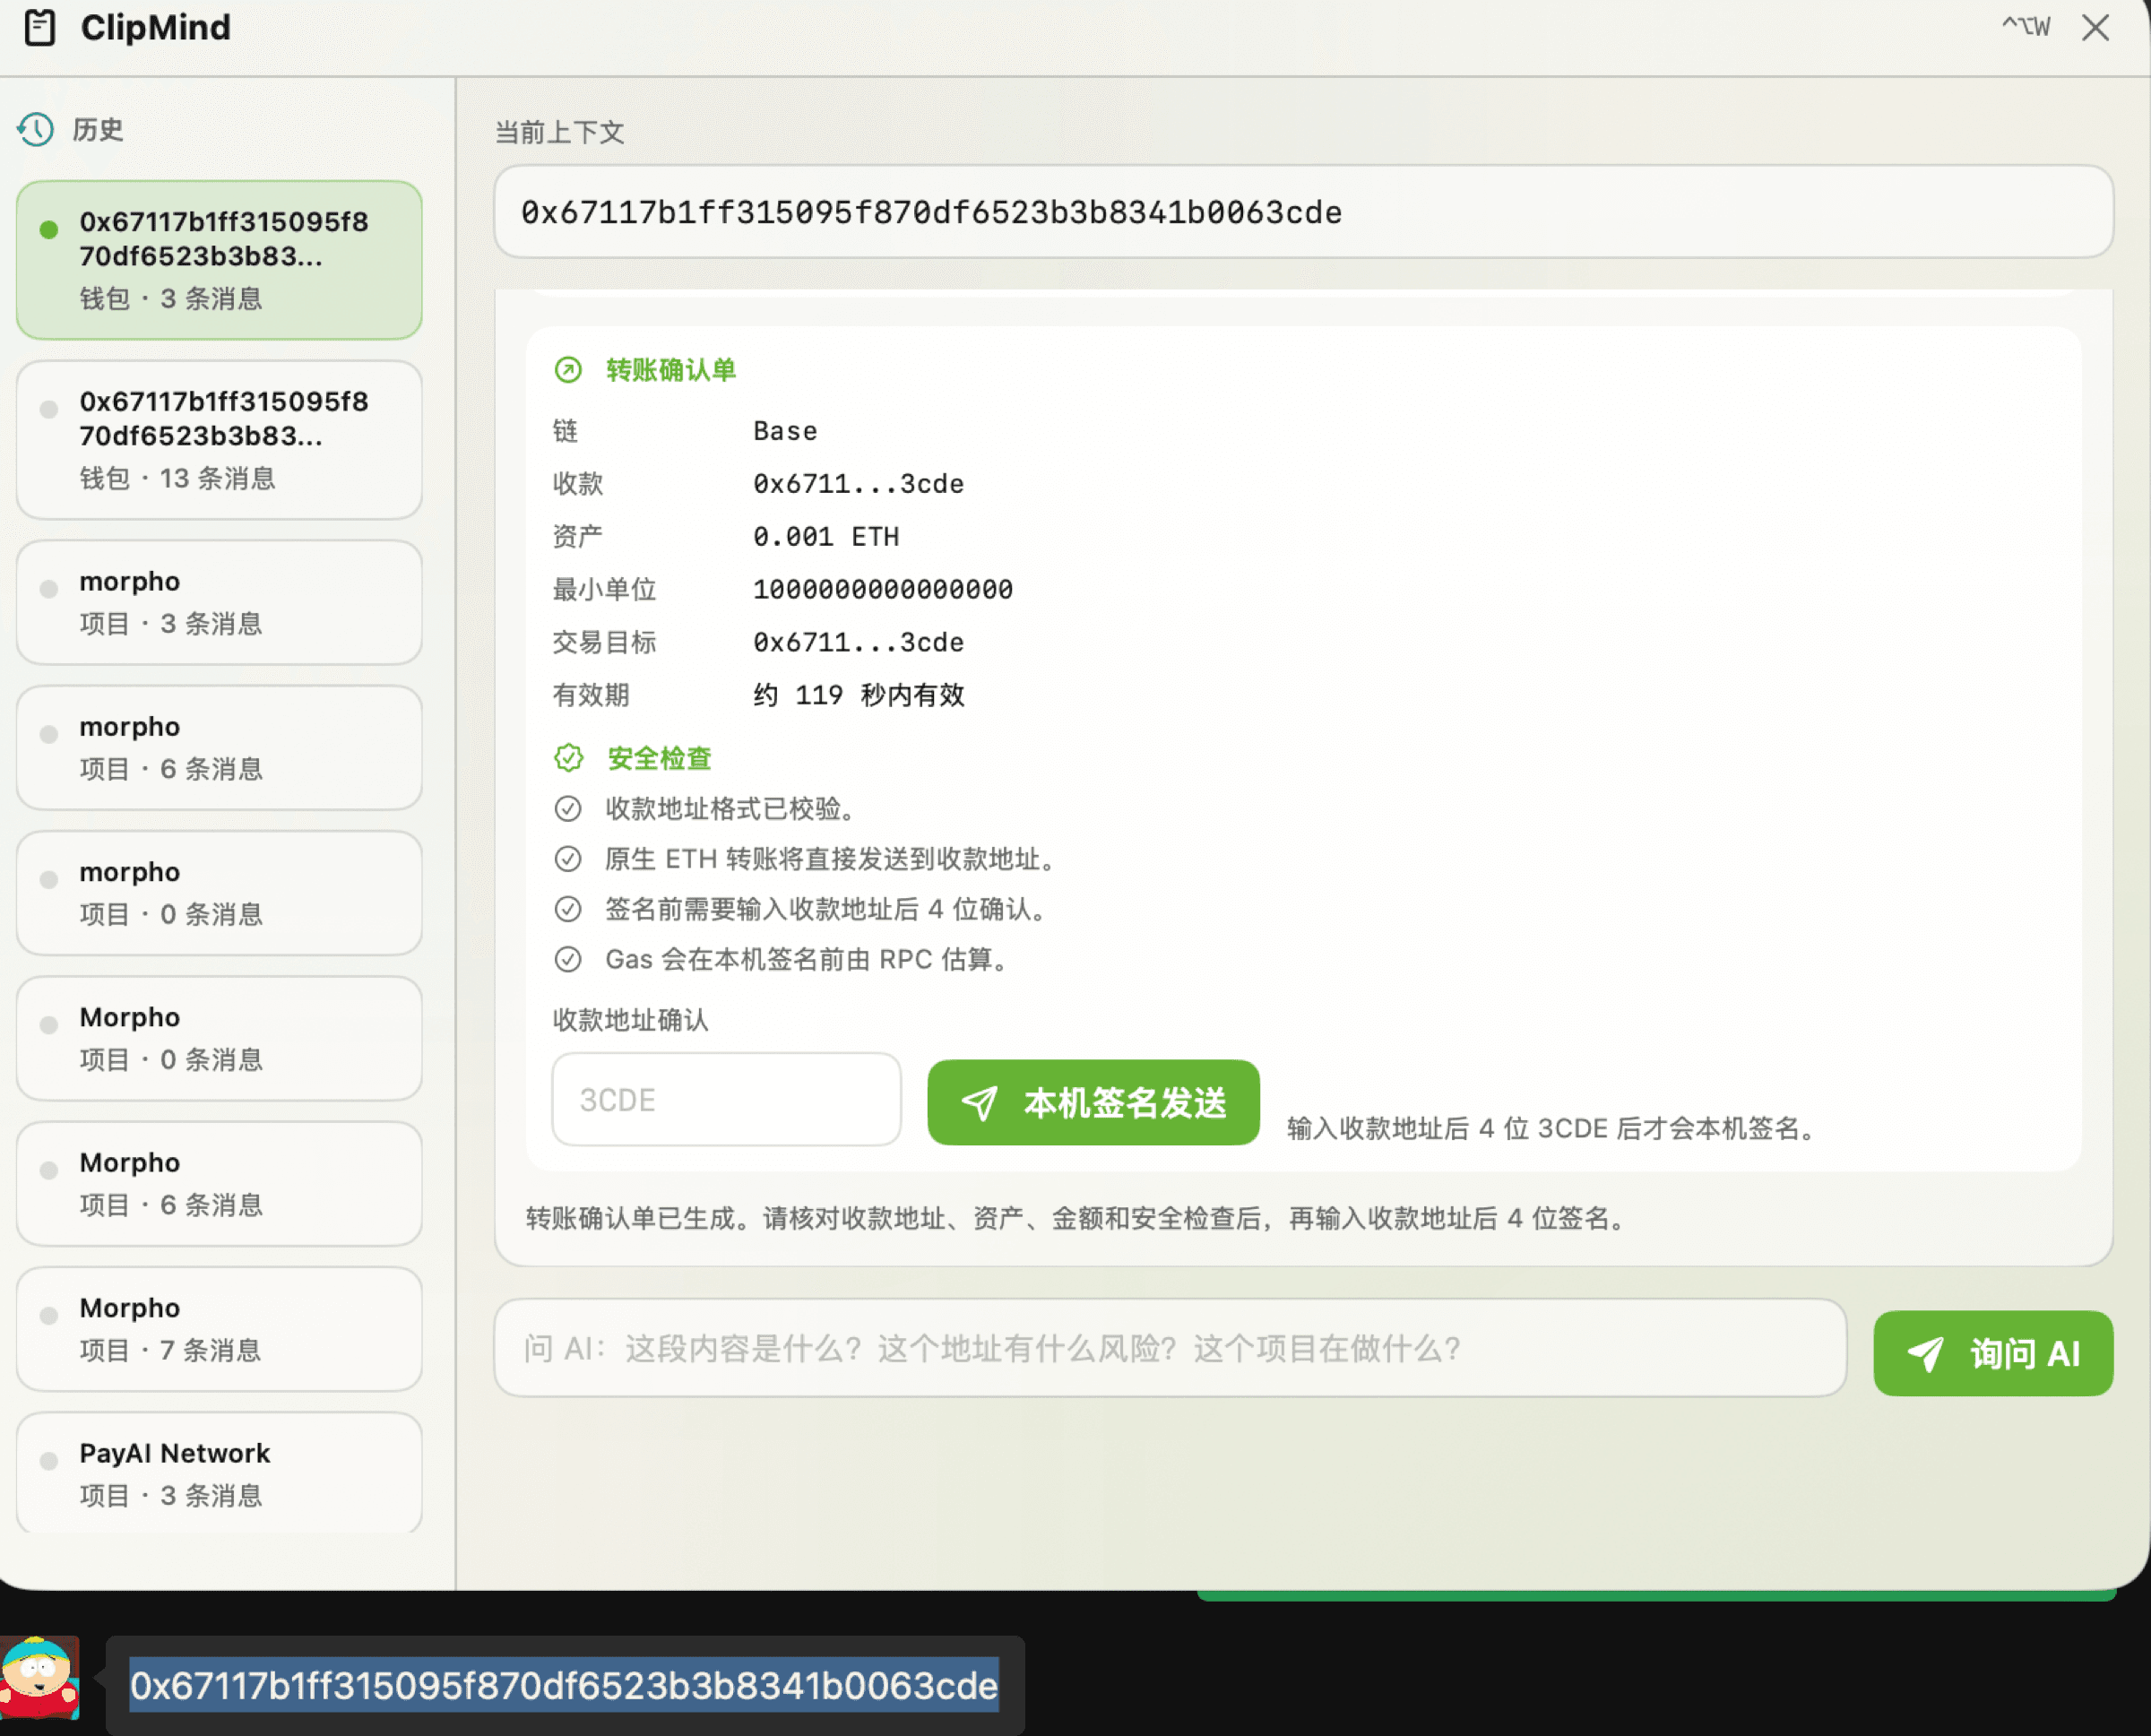The width and height of the screenshot is (2151, 1736).
Task: Click the gray dot beside 13 条消息 wallet
Action: 48,409
